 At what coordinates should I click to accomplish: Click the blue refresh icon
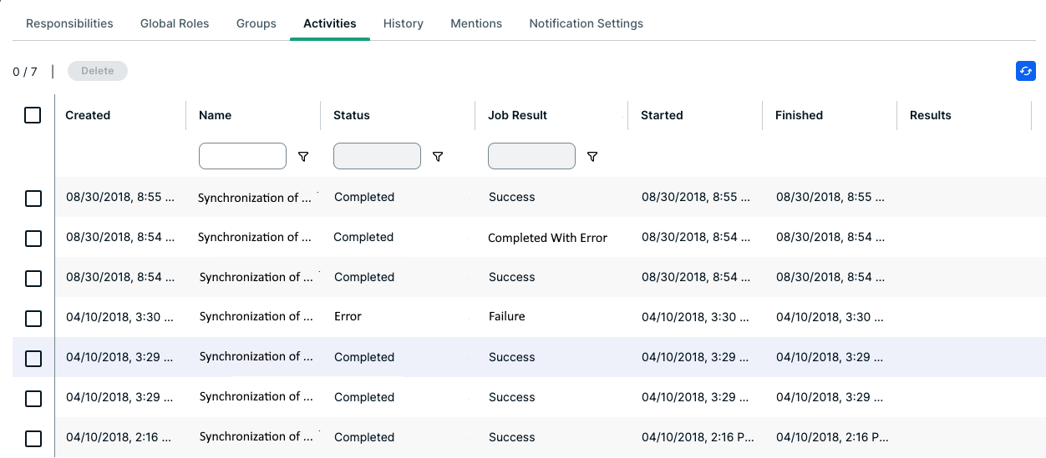pos(1025,72)
